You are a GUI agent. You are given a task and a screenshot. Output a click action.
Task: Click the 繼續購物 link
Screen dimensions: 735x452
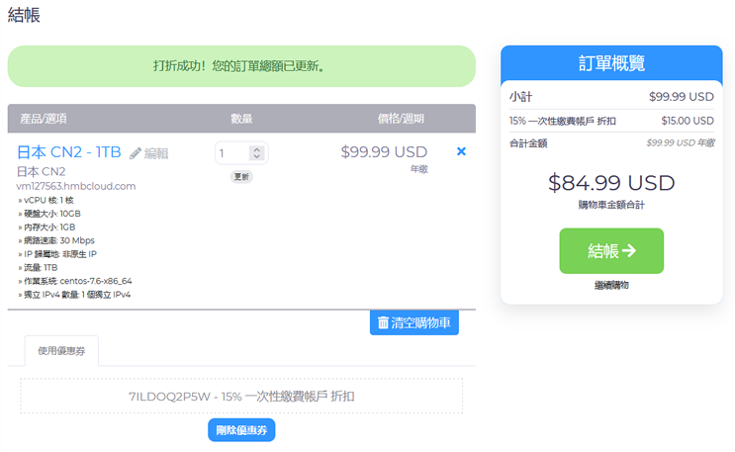611,285
